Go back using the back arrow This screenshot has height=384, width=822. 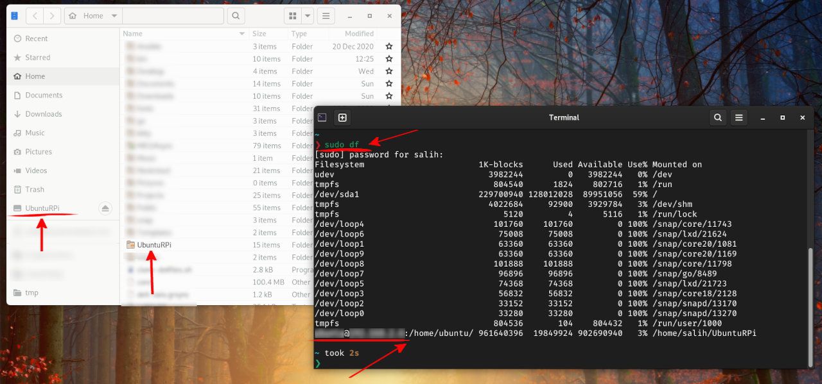34,15
